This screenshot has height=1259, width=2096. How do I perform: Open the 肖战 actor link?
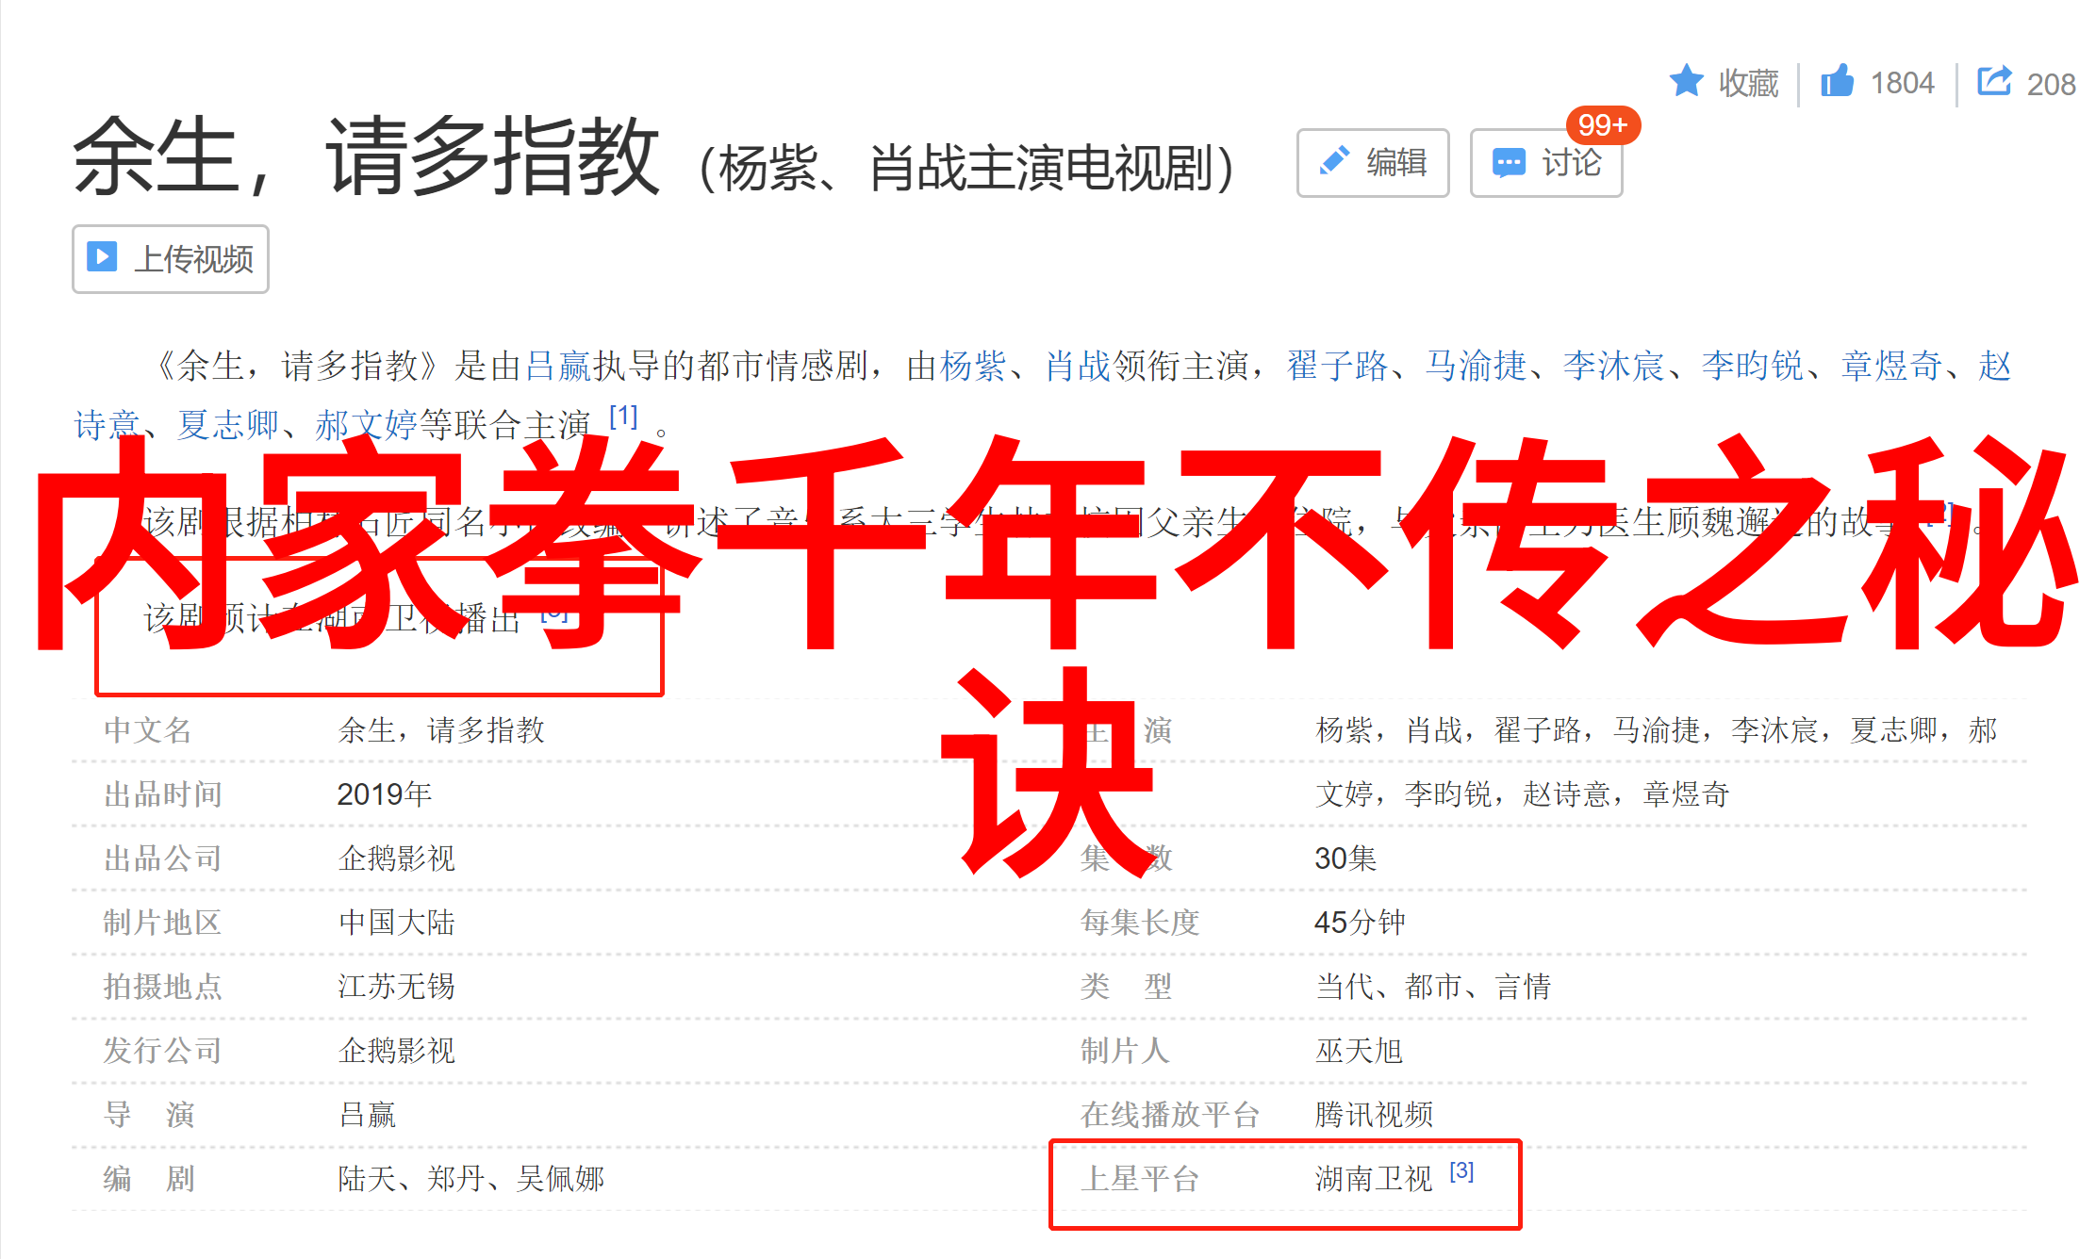point(1078,366)
